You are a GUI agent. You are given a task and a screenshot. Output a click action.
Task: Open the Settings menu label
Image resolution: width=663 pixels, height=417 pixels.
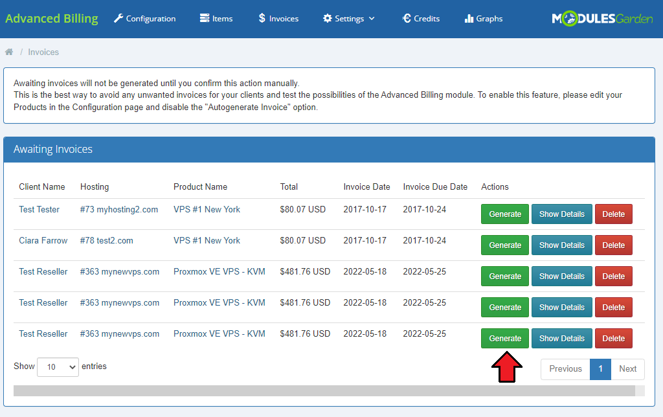pos(349,19)
